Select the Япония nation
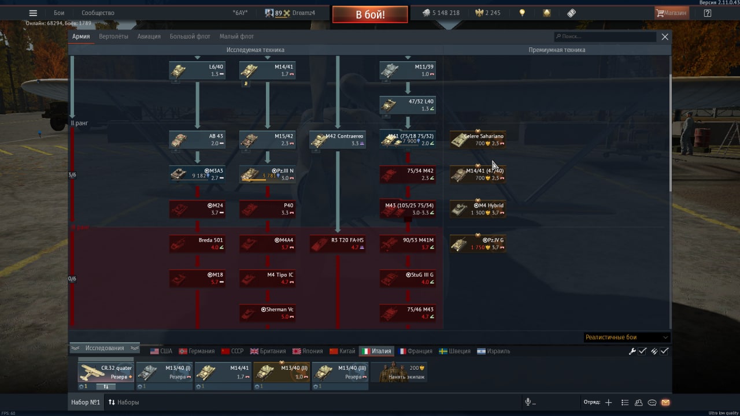740x416 pixels. 308,351
